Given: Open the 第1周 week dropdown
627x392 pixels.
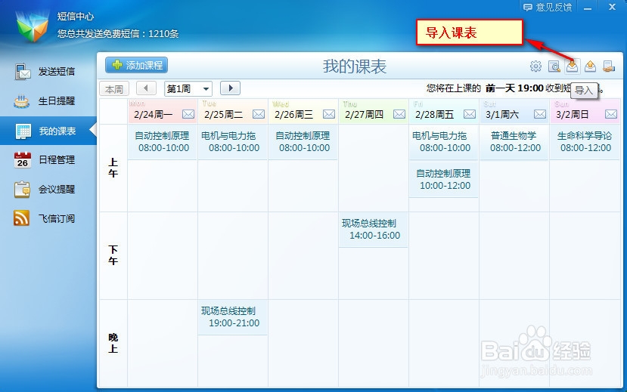Looking at the screenshot, I should [x=188, y=88].
